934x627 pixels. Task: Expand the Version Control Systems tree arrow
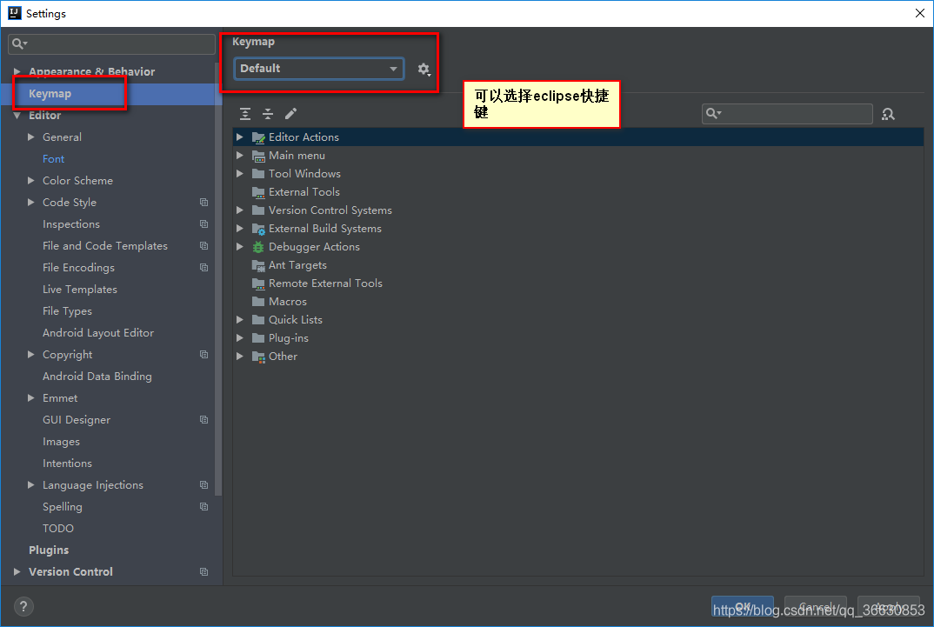(239, 210)
